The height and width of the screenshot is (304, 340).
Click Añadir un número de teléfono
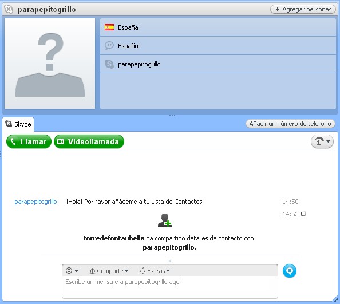pos(290,124)
